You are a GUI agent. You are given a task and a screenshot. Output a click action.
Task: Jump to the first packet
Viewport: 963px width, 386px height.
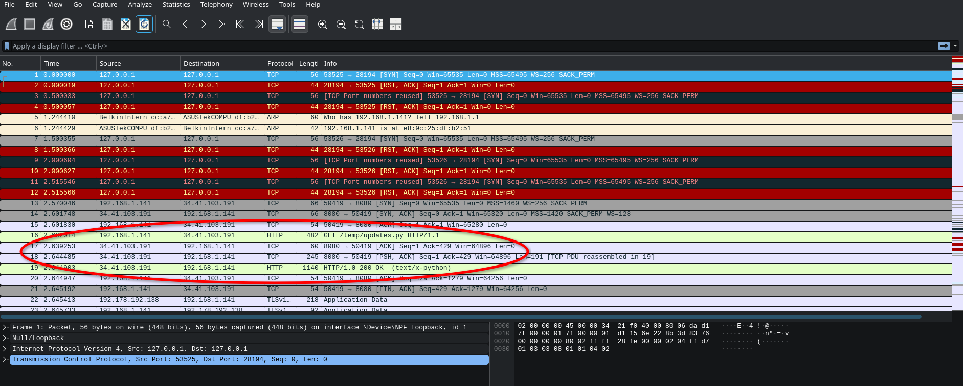pyautogui.click(x=240, y=24)
